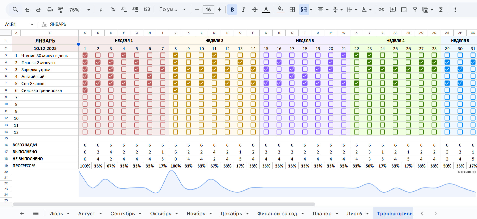Switch to the 'Декабрь' sheet tab
The height and width of the screenshot is (219, 477).
point(231,214)
